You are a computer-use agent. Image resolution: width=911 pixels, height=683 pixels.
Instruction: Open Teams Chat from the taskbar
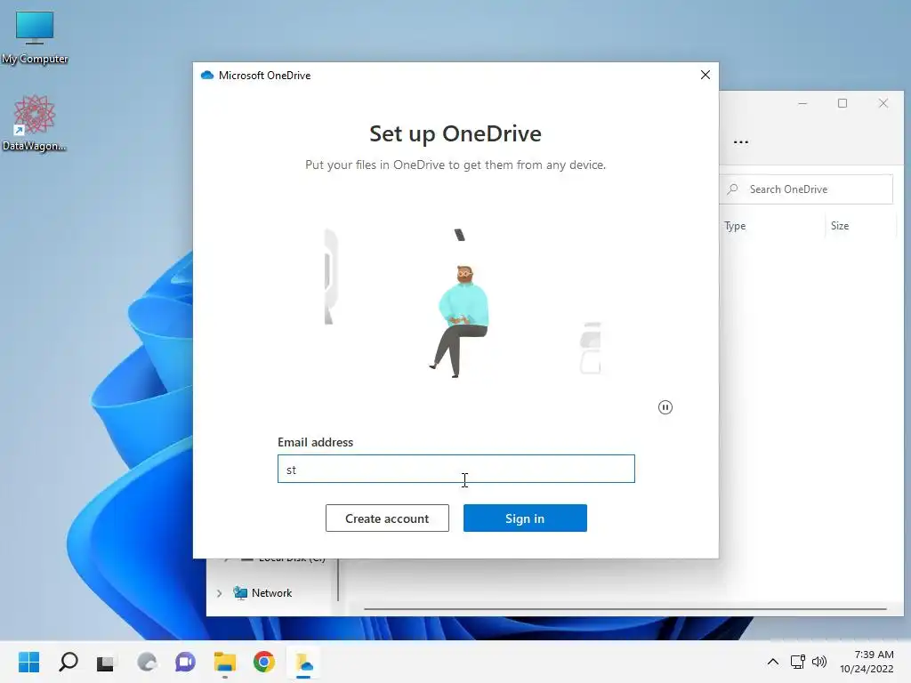185,662
